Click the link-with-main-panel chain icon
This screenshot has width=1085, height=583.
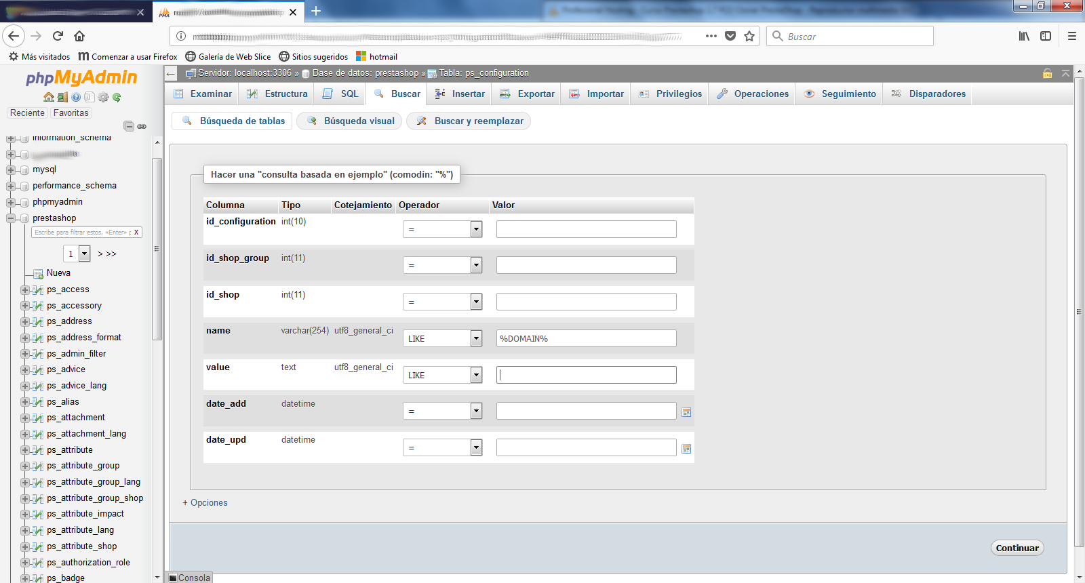142,126
